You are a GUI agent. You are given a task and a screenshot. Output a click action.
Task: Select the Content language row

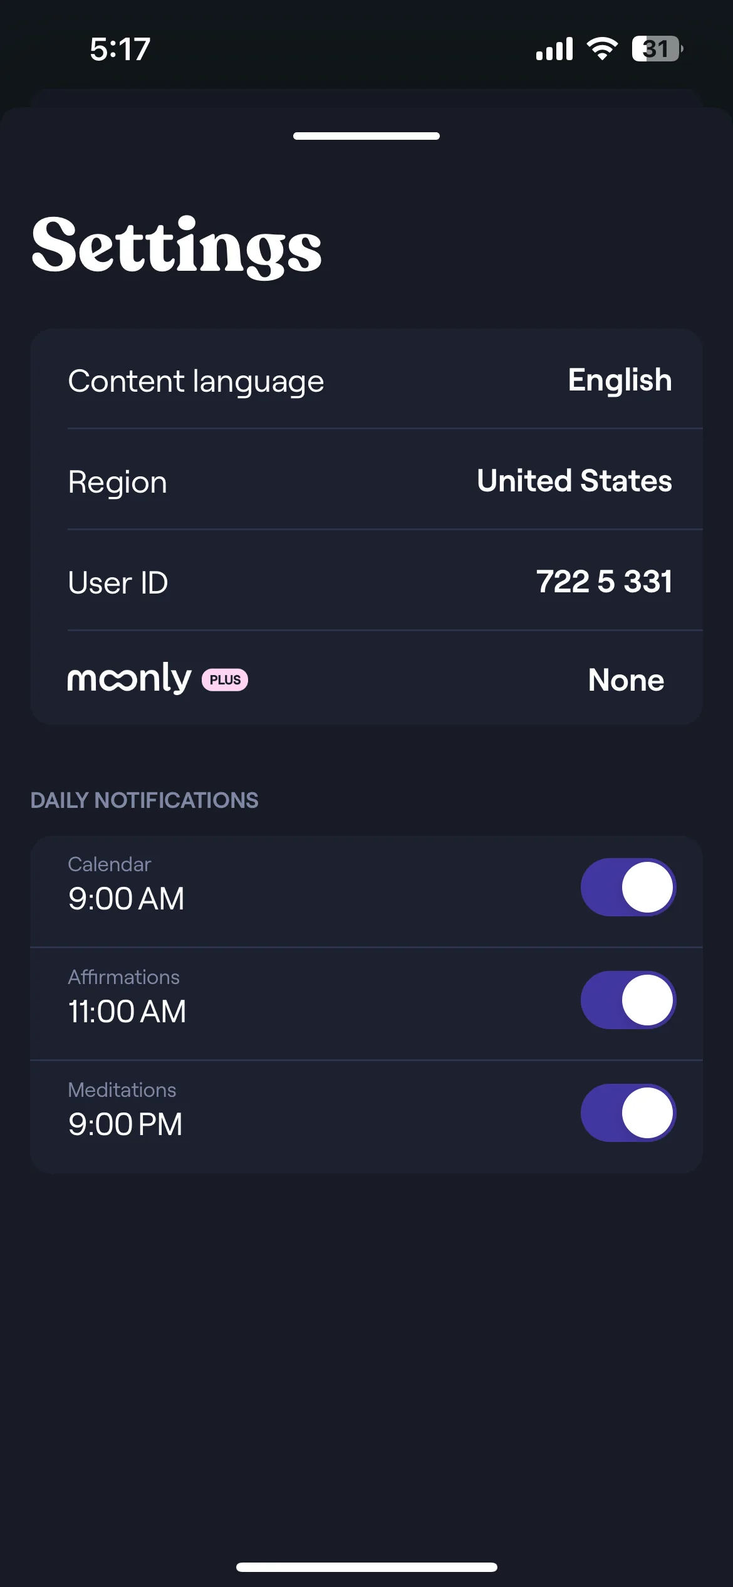click(366, 379)
